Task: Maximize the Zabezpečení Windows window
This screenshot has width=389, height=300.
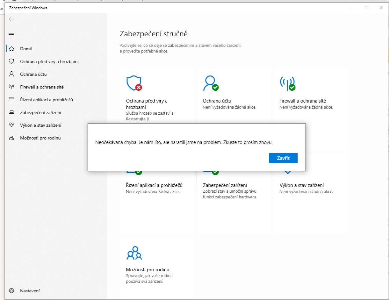Action: point(366,8)
